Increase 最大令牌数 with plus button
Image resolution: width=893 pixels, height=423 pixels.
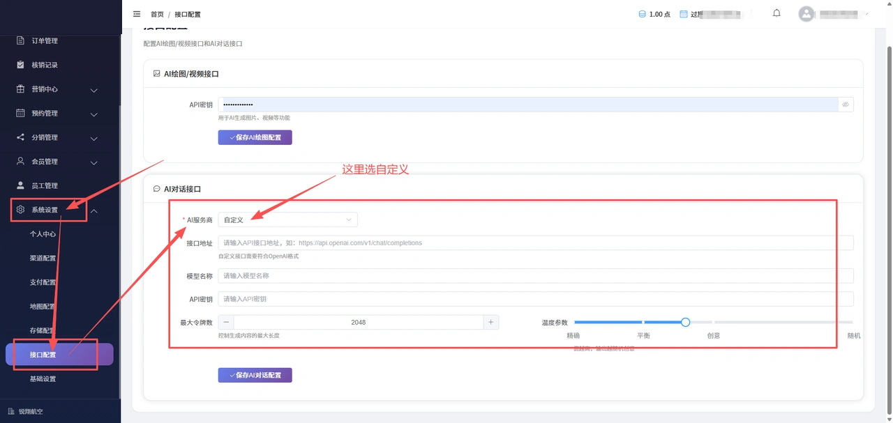click(491, 322)
